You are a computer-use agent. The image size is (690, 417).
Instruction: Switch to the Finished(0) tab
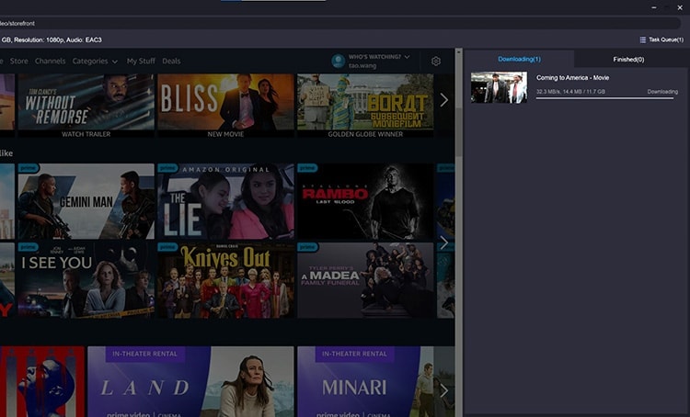pyautogui.click(x=628, y=60)
